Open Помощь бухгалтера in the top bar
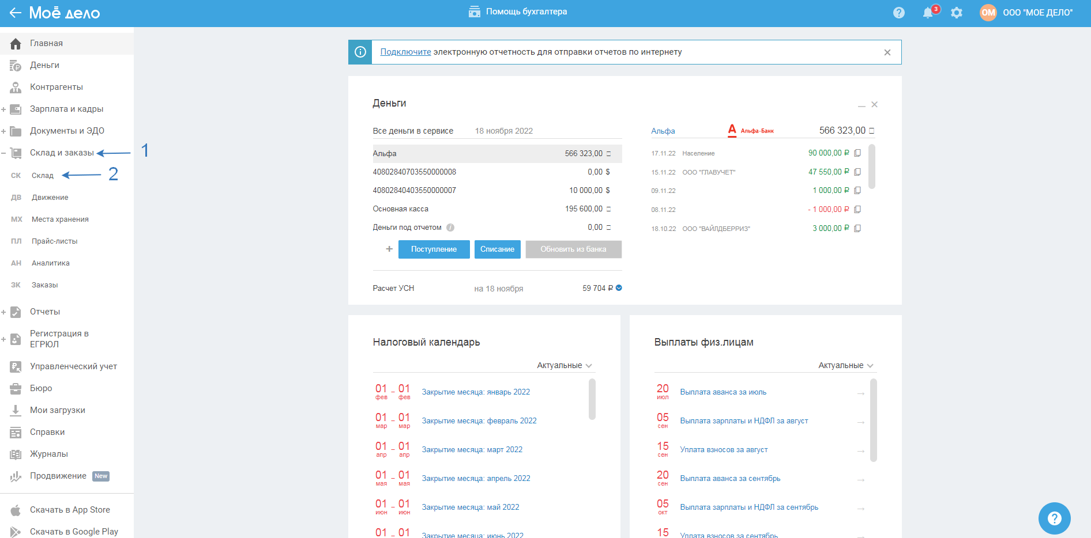Screen dimensions: 1091x538 coord(517,12)
